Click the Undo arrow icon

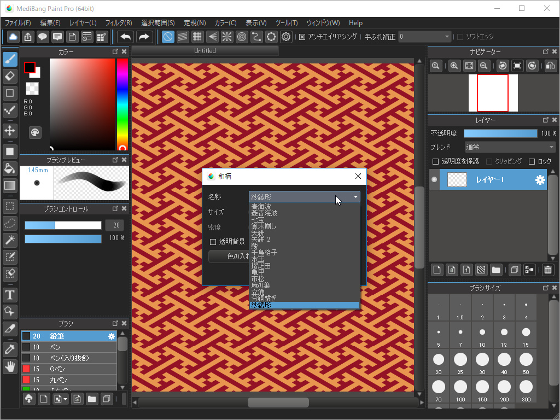click(126, 37)
